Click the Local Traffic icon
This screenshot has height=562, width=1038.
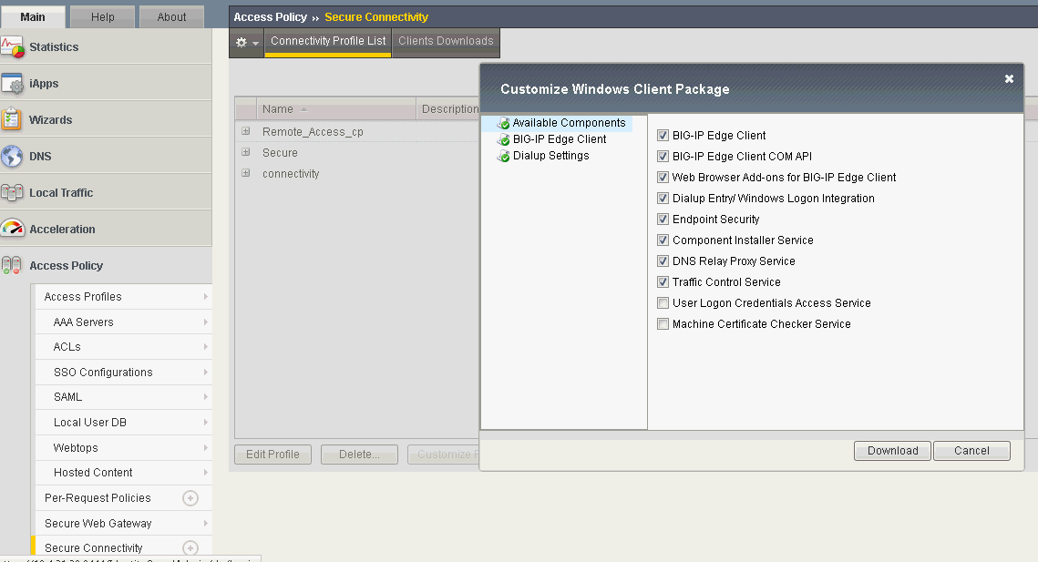click(x=13, y=193)
